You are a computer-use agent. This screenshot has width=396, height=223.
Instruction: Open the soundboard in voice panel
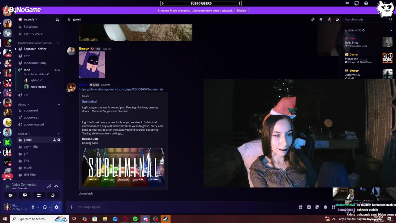(x=53, y=195)
